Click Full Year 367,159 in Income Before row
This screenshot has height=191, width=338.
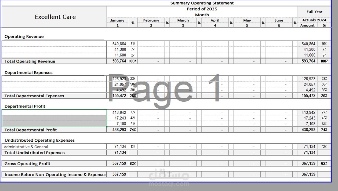(x=308, y=175)
